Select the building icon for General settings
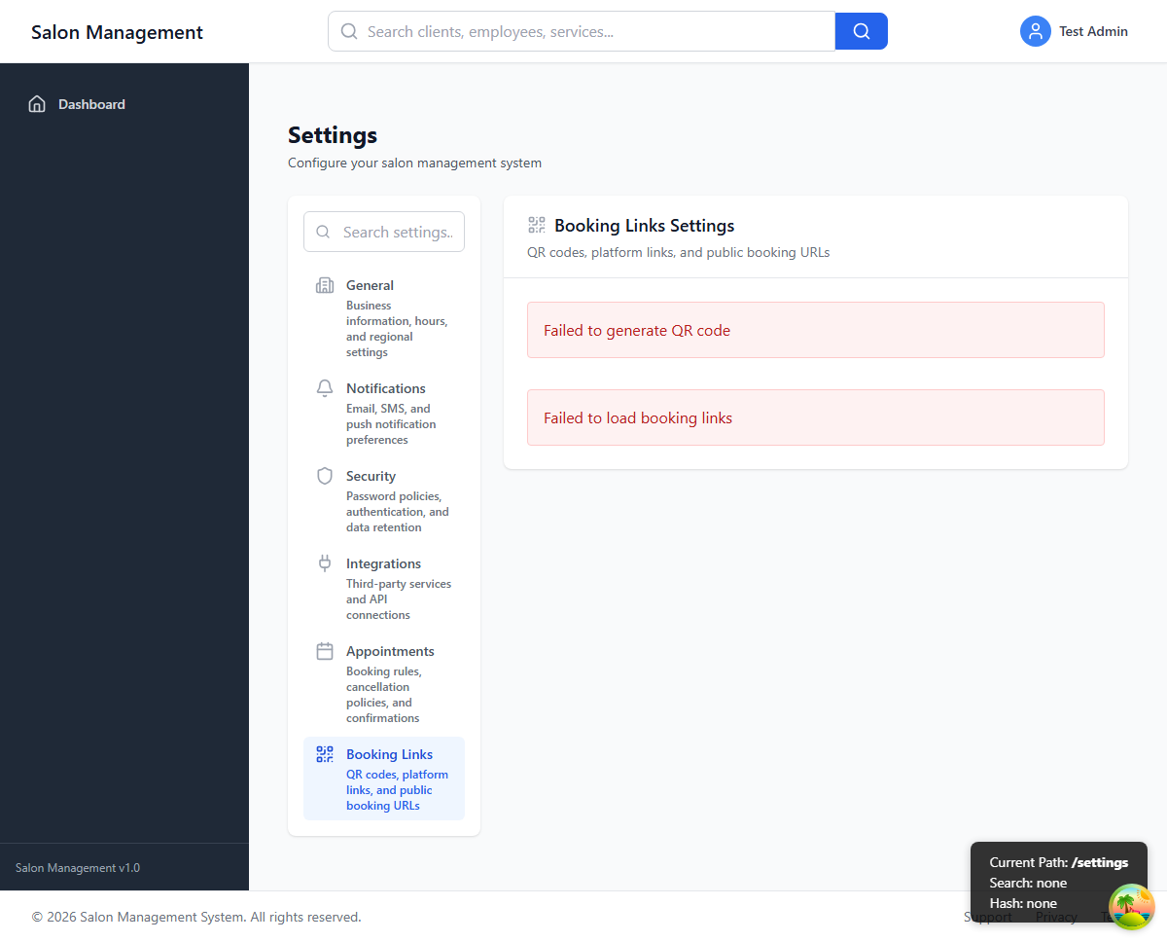The width and height of the screenshot is (1167, 942). click(324, 285)
